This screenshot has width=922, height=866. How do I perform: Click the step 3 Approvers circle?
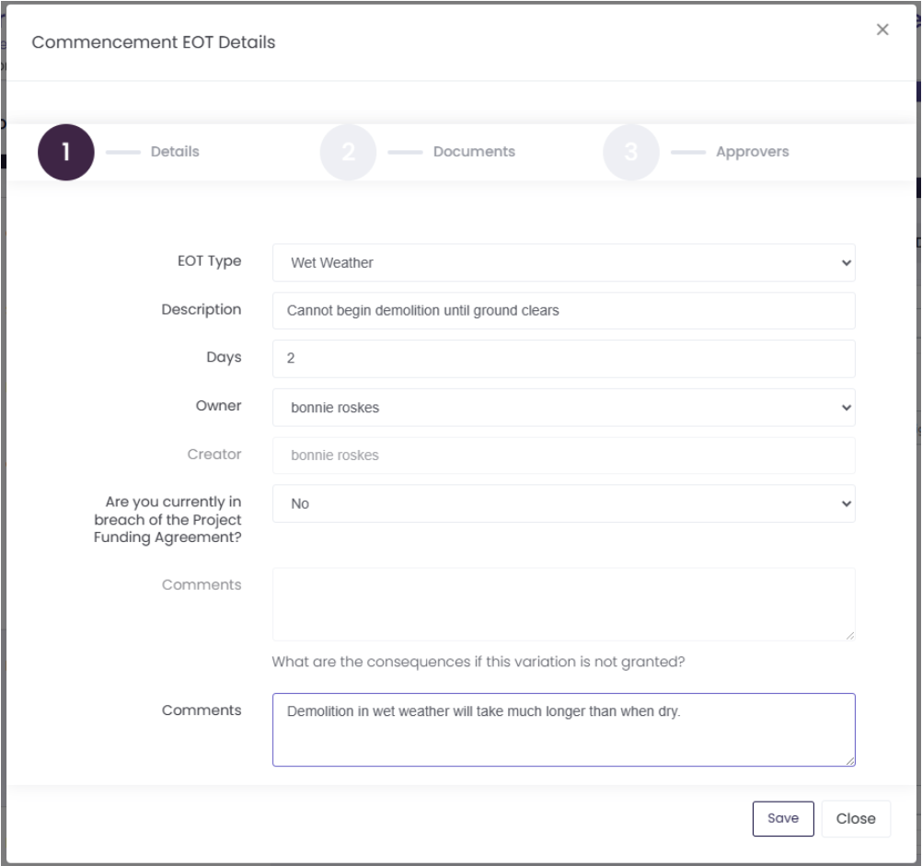click(x=631, y=152)
